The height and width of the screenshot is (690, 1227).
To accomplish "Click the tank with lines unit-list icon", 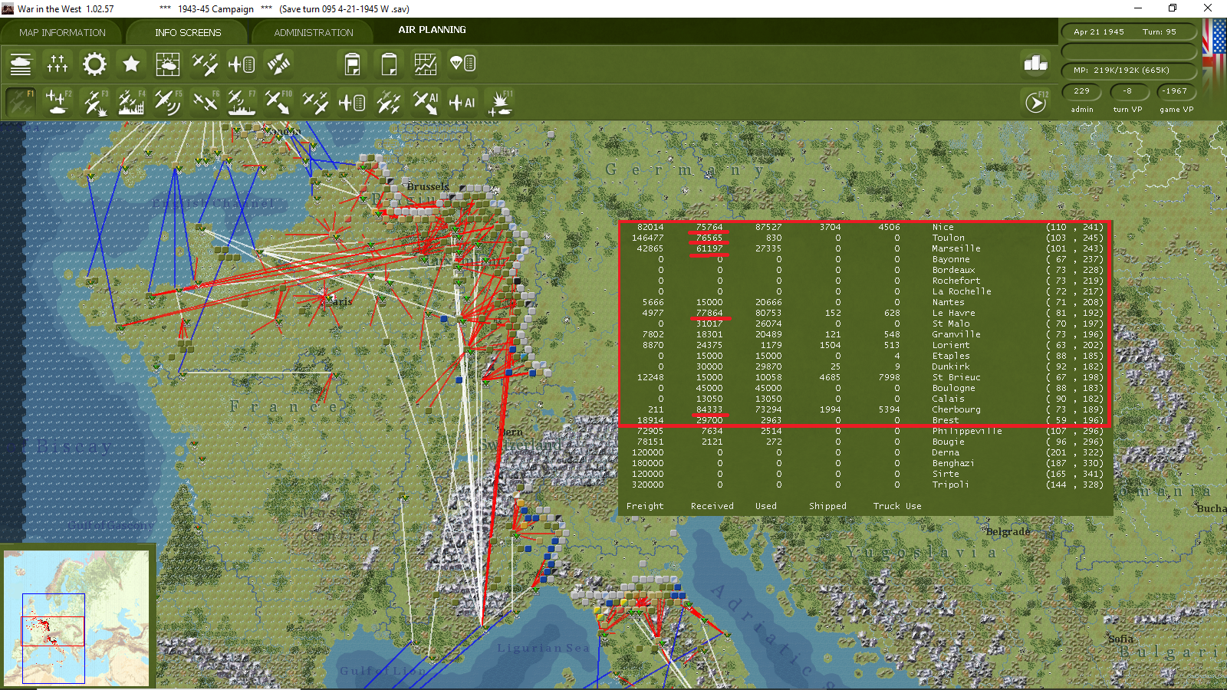I will pyautogui.click(x=21, y=64).
